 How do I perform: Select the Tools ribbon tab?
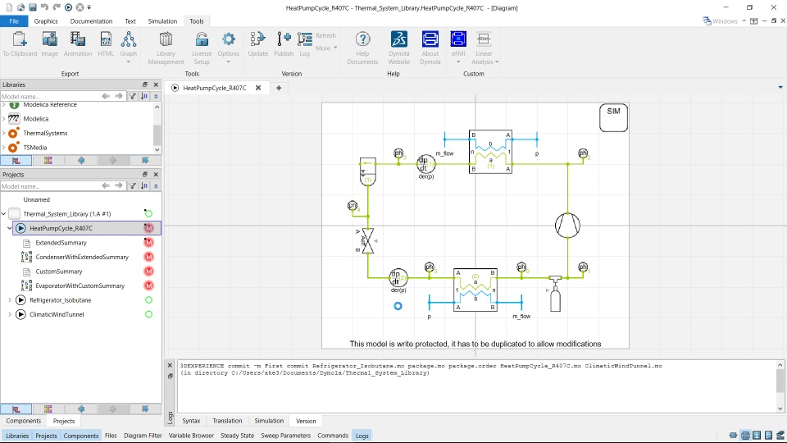tap(197, 21)
